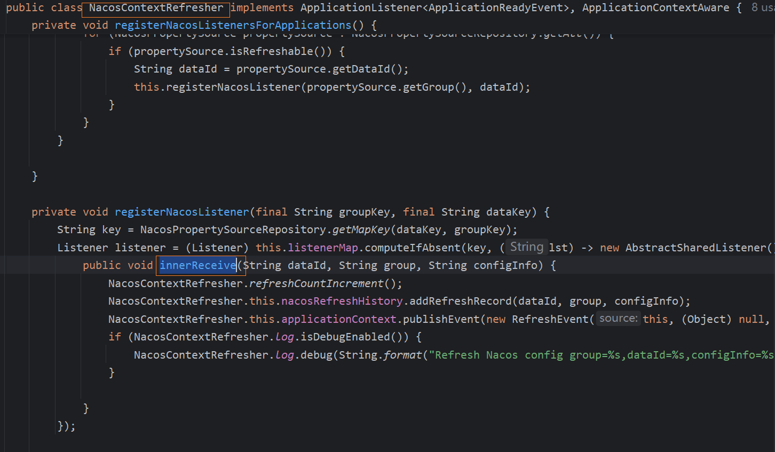The height and width of the screenshot is (452, 775).
Task: Click NacosPropertySourceRepository before getMapKey
Action: [233, 229]
